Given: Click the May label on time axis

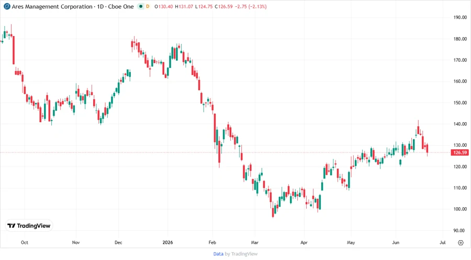Looking at the screenshot, I should (x=351, y=242).
